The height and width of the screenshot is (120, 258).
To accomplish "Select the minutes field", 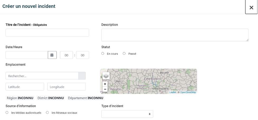I will pyautogui.click(x=82, y=55).
